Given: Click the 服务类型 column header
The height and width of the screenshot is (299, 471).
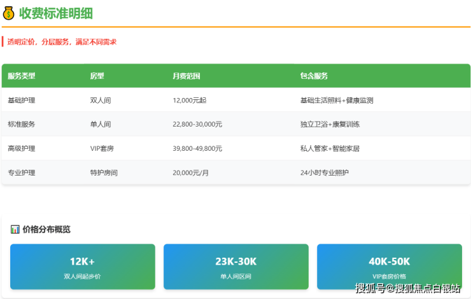Looking at the screenshot, I should 22,76.
